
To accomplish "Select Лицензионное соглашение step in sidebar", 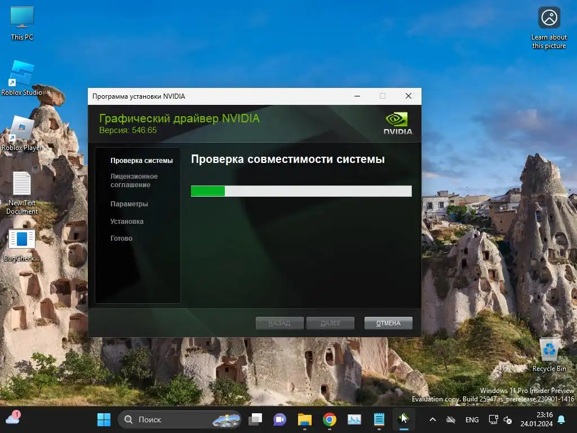I will (x=134, y=180).
